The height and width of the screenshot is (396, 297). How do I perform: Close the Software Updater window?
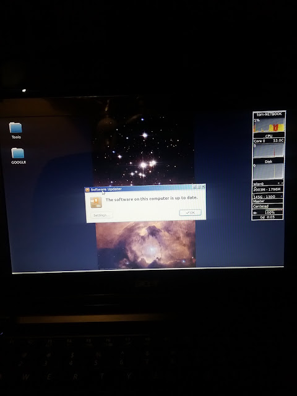tap(204, 187)
